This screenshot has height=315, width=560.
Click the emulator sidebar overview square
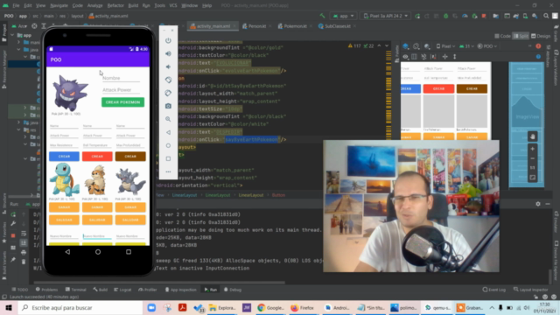(168, 158)
